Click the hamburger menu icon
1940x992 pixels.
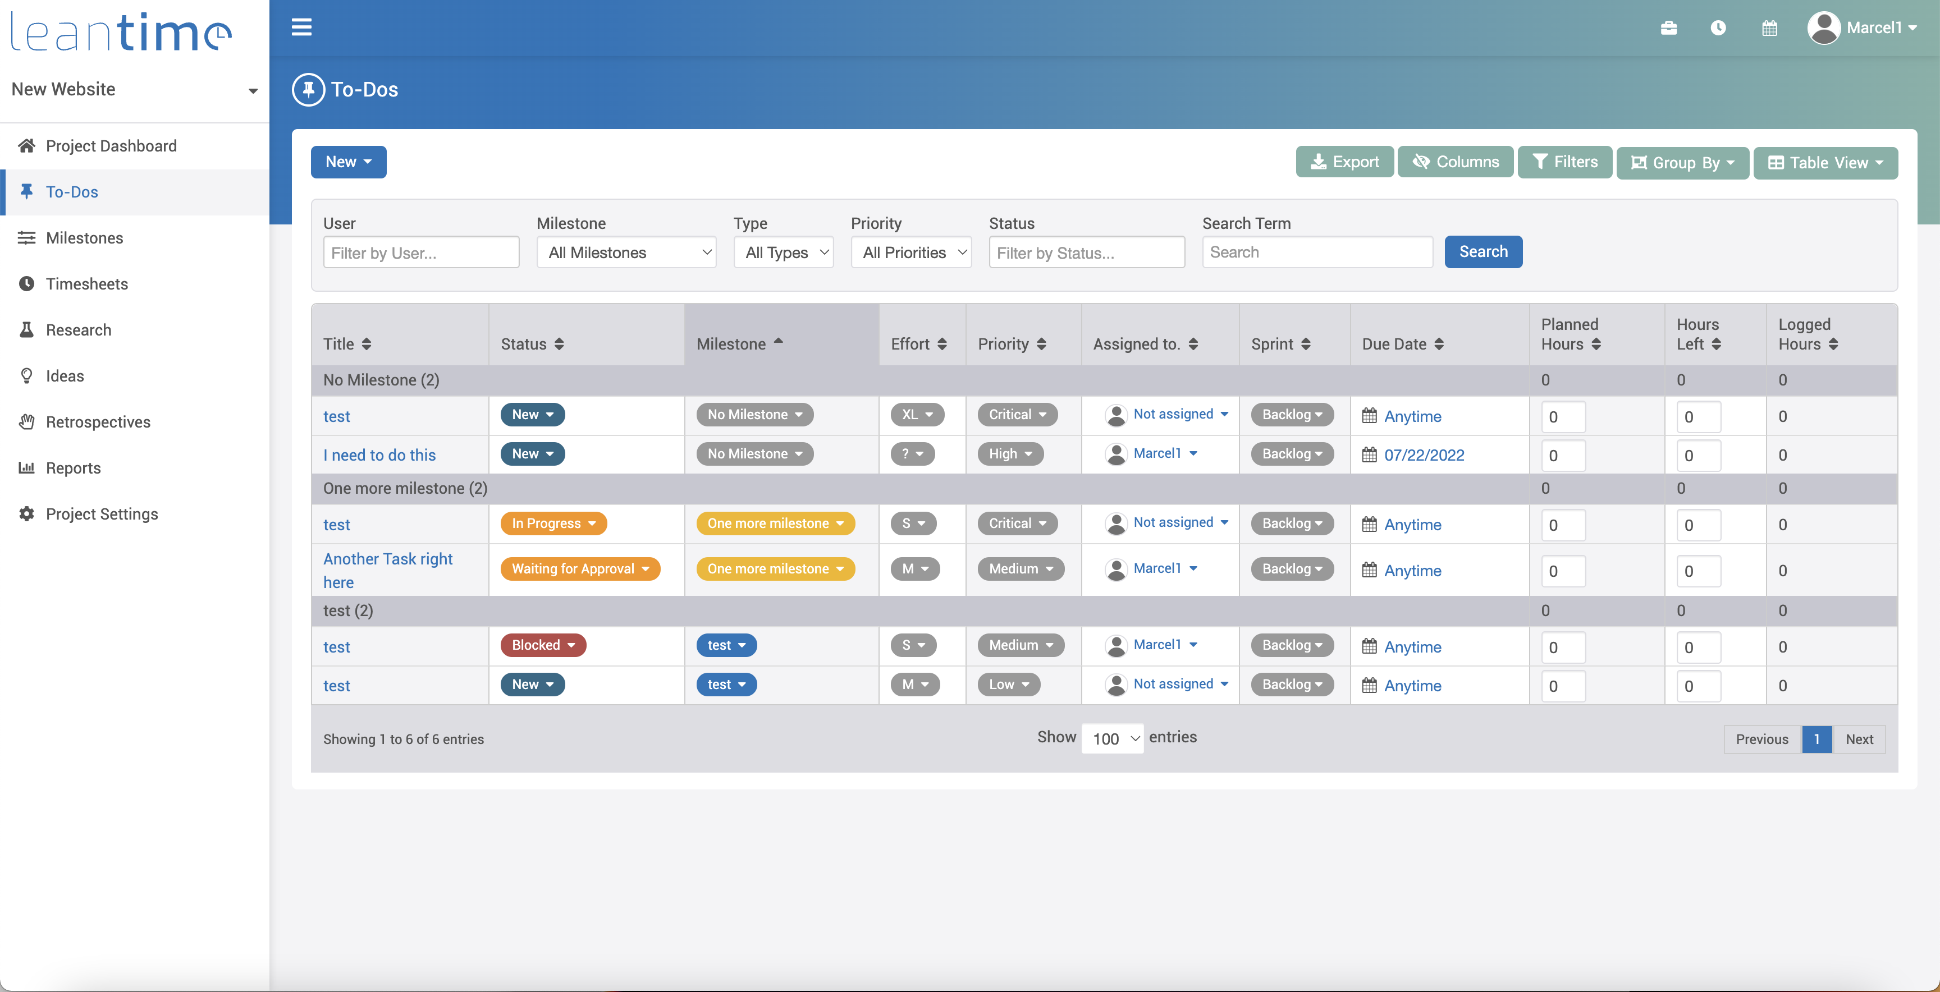[301, 28]
